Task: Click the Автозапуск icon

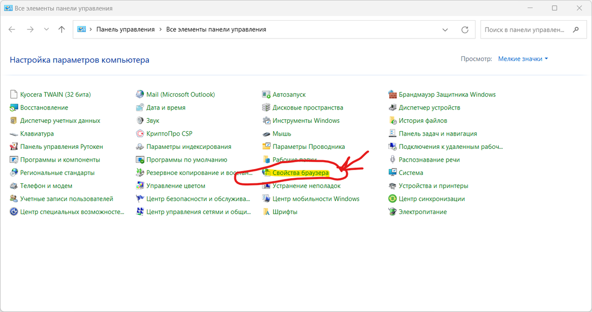Action: pos(266,94)
